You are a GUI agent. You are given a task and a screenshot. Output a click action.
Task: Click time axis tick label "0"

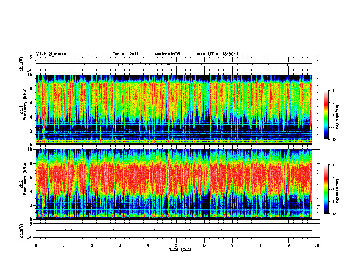pos(36,245)
